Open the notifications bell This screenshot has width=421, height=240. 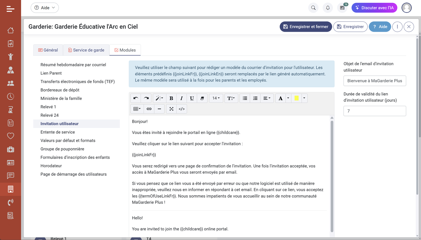328,8
